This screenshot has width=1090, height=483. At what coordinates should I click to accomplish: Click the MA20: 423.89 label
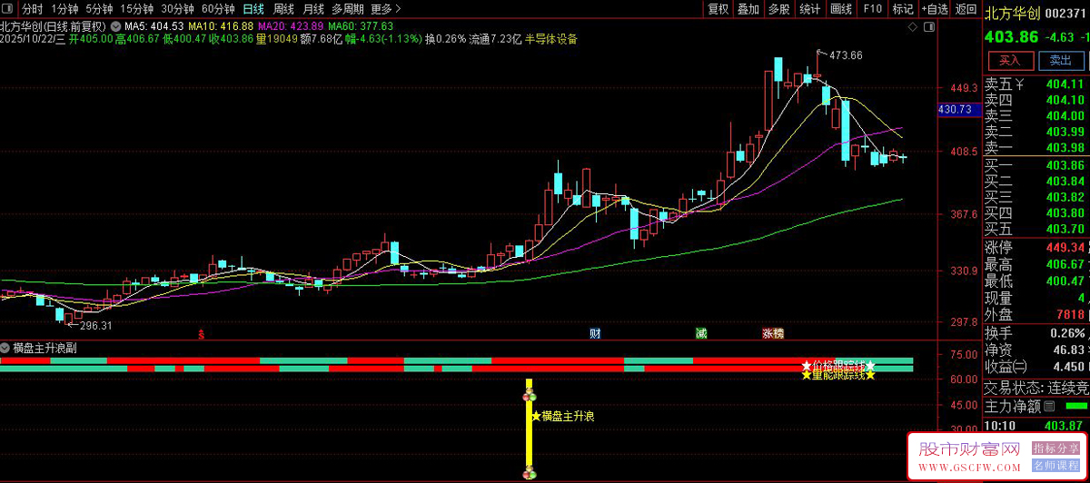tap(291, 27)
